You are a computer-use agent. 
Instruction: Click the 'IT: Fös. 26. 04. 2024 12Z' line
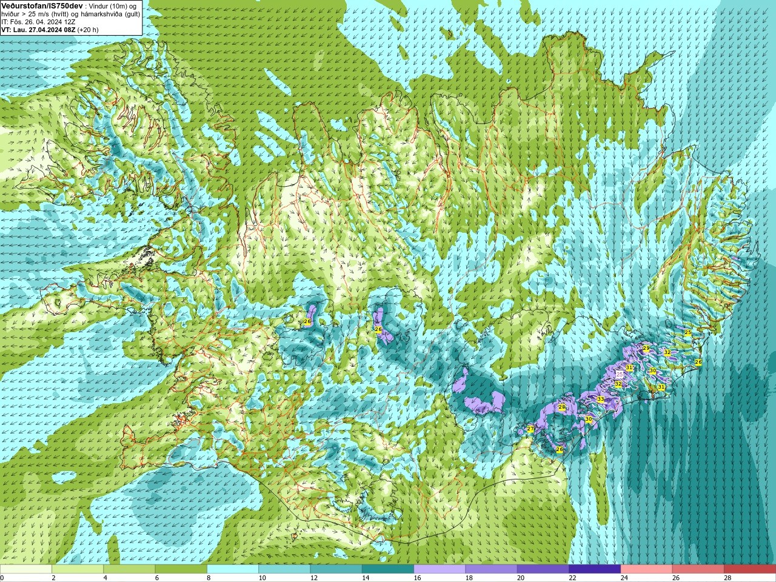(x=38, y=22)
